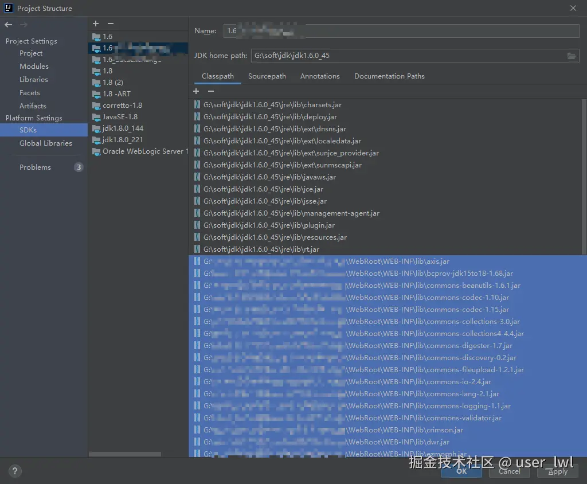The image size is (587, 484).
Task: Remove classpath entry with minus icon
Action: point(211,91)
